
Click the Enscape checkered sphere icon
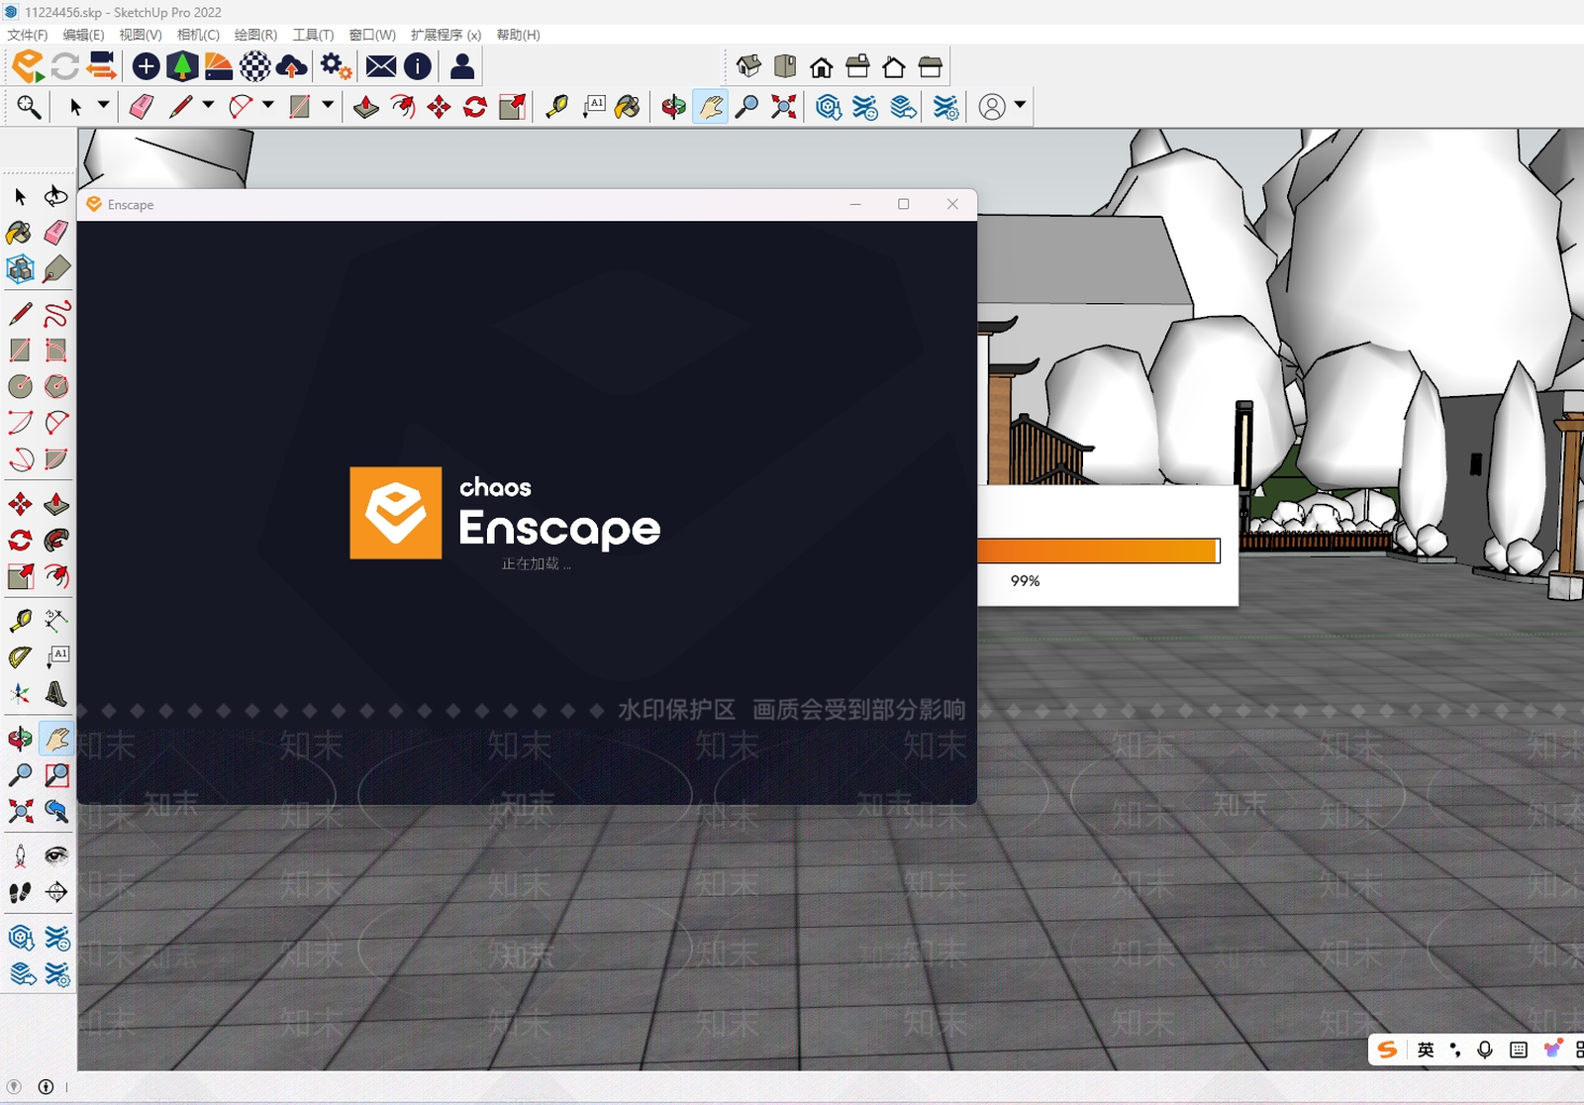255,66
